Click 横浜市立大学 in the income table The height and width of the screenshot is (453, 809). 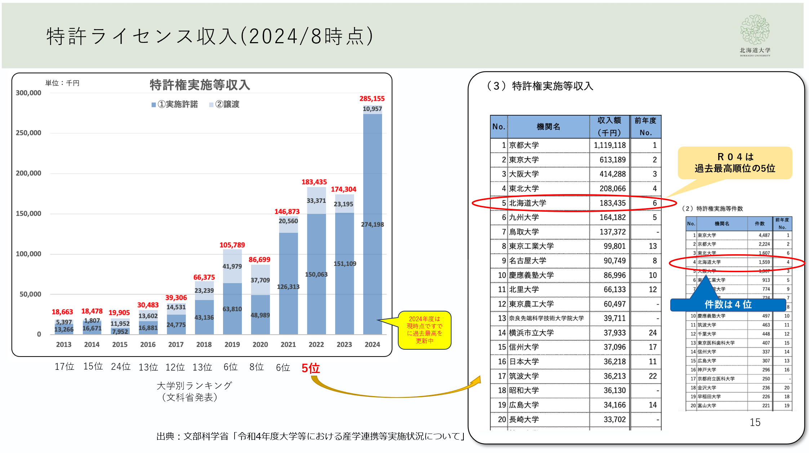click(532, 333)
